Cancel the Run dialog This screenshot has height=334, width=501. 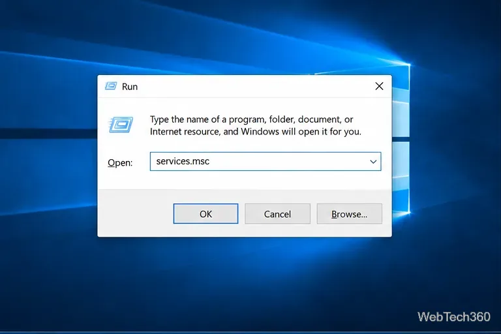point(277,213)
